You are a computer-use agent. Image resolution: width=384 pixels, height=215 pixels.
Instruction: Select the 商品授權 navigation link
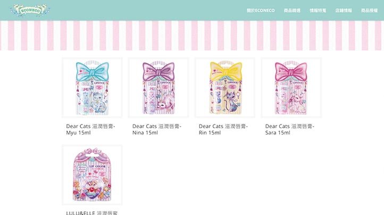pos(369,11)
